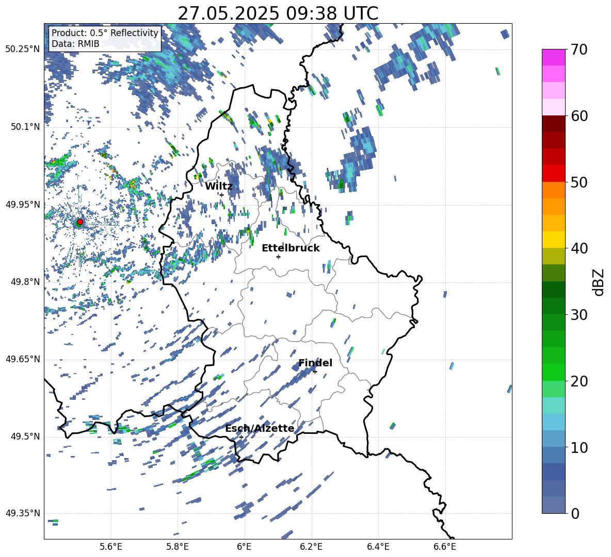The height and width of the screenshot is (557, 611).
Task: Click the Ettelbruck city label
Action: pos(291,248)
